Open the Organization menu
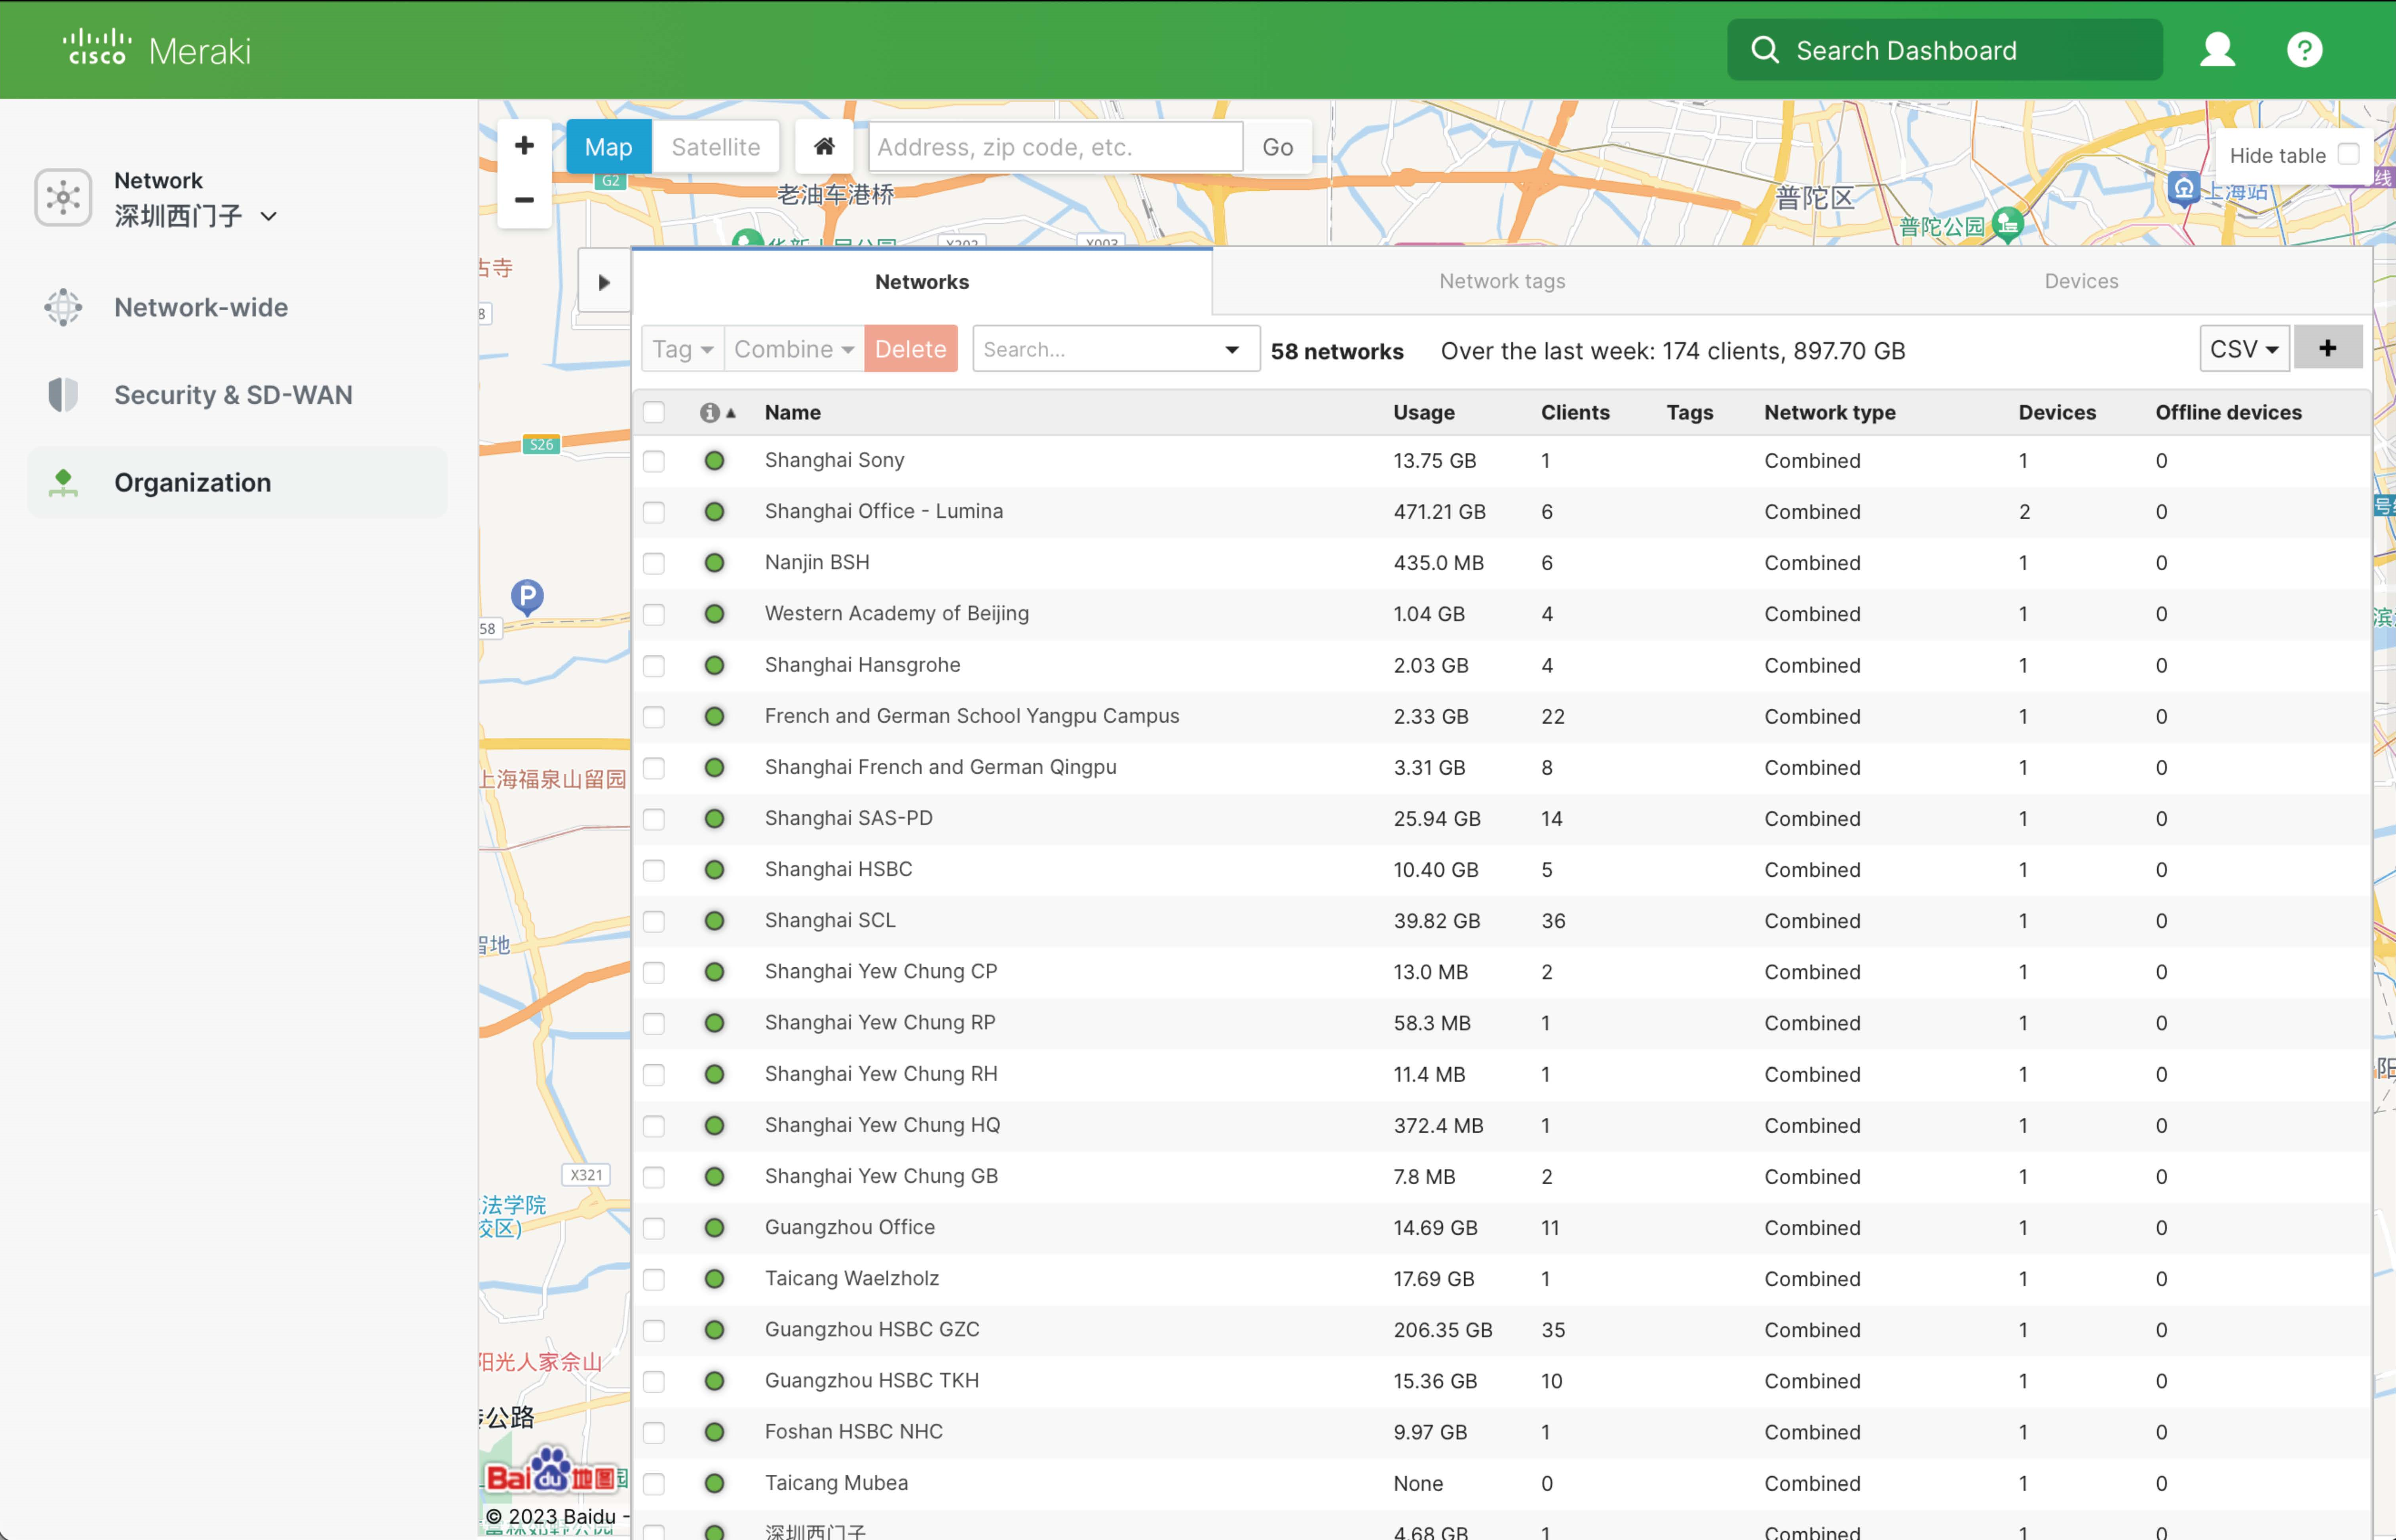The height and width of the screenshot is (1540, 2396). [238, 483]
